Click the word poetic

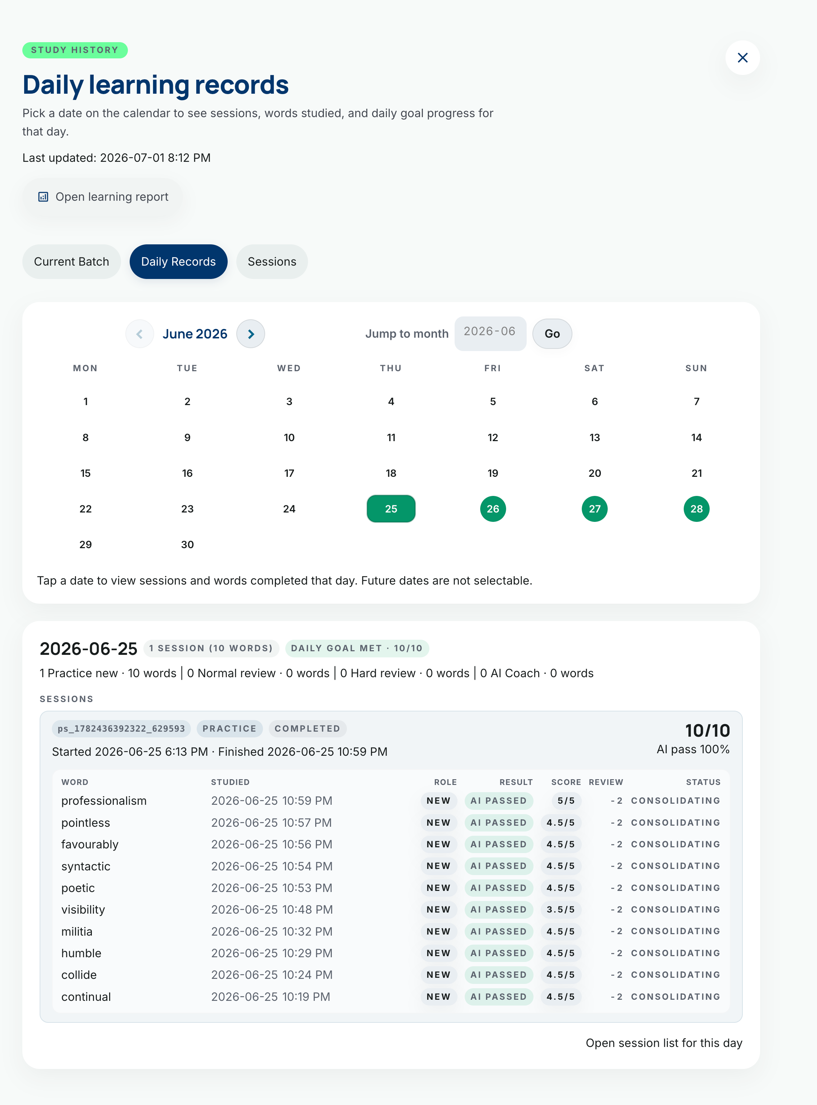click(x=78, y=888)
